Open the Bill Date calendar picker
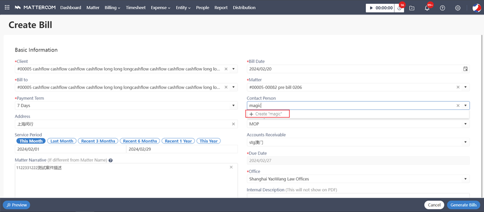The image size is (484, 212). (465, 69)
